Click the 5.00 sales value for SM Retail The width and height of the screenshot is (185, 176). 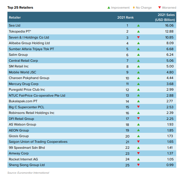click(170, 66)
